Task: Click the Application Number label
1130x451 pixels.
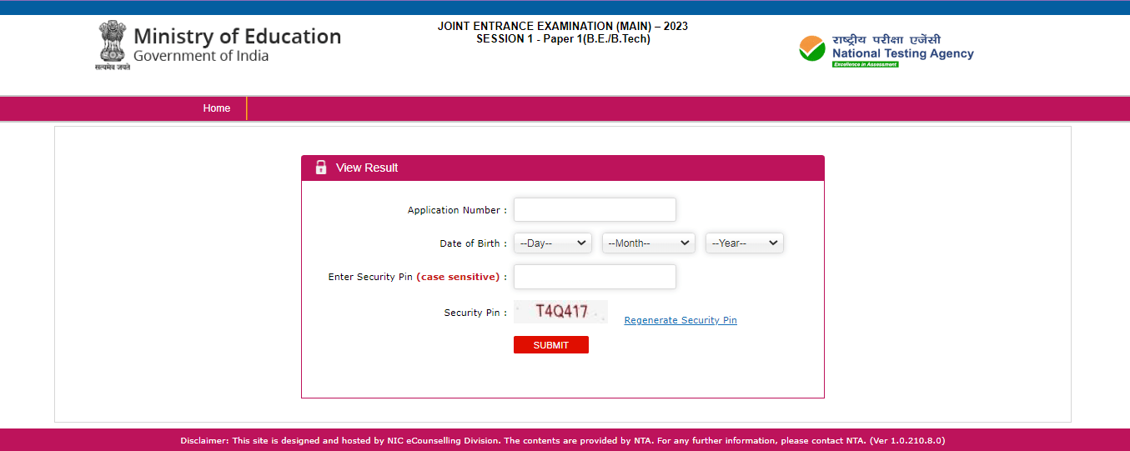Action: pyautogui.click(x=456, y=210)
